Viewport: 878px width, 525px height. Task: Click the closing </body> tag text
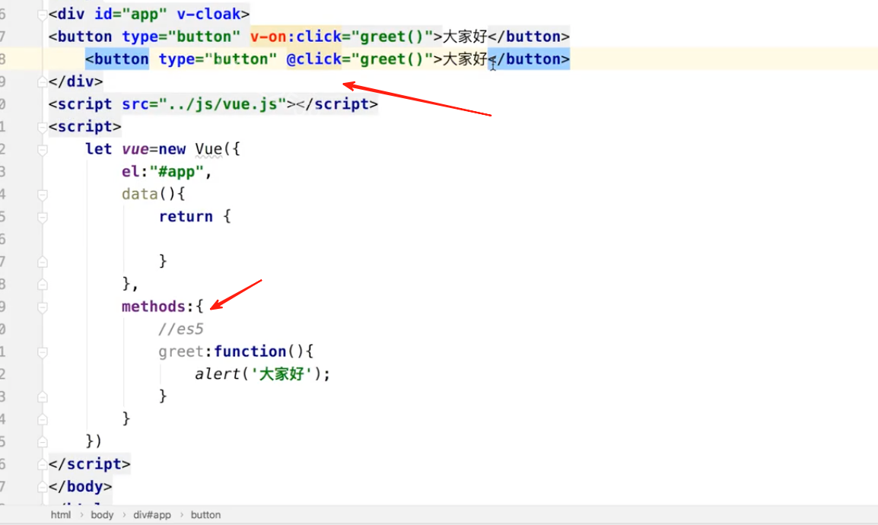tap(80, 486)
